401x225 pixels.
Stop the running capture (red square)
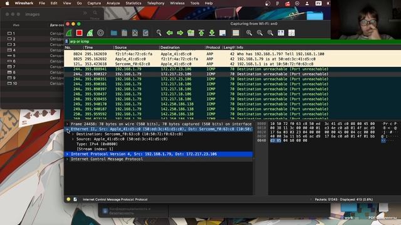tap(80, 33)
